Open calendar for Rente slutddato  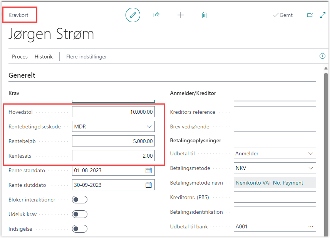[x=149, y=185]
